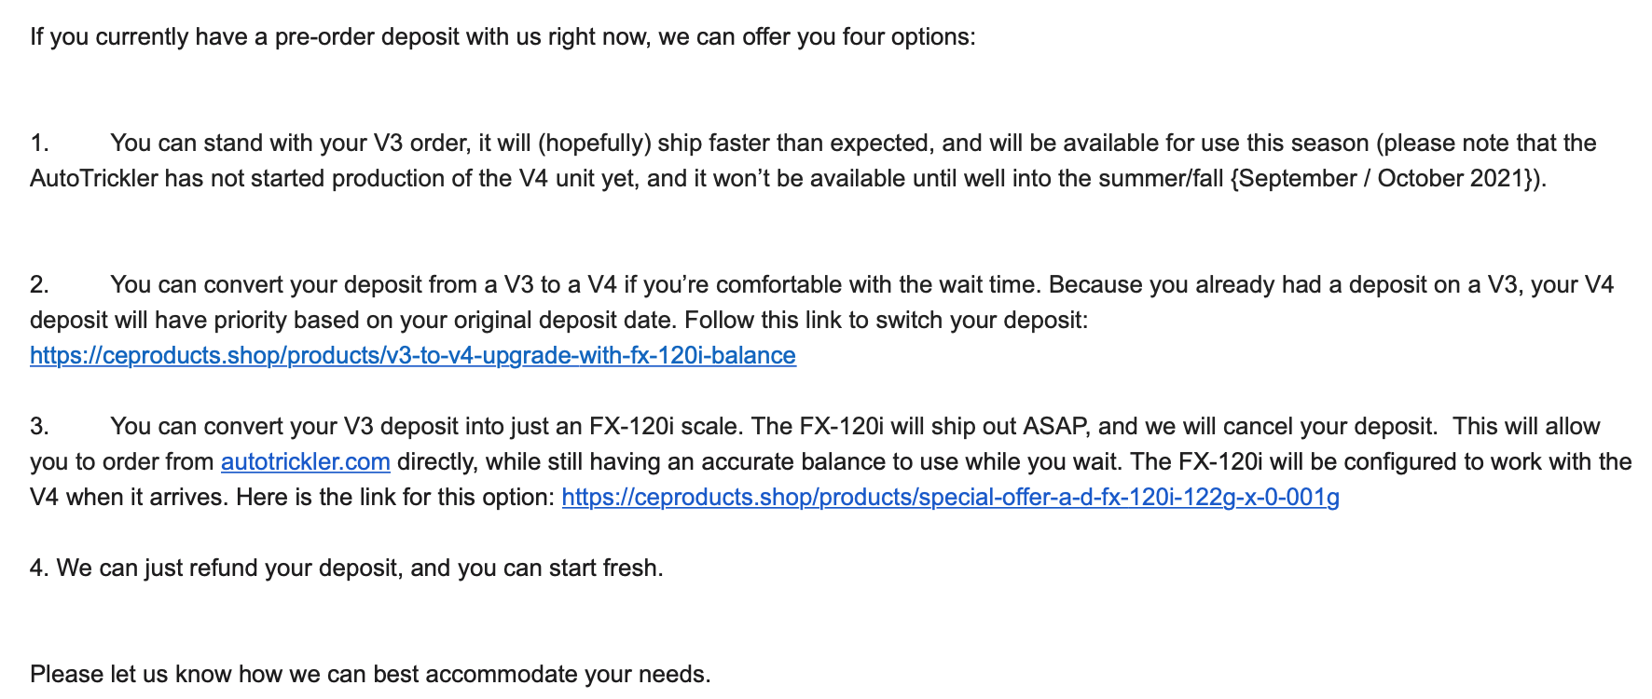Click "Follow this link to switch your deposit"
Screen dimensions: 1652x699
tap(886, 320)
